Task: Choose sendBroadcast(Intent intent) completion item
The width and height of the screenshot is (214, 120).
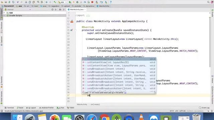Action: [x=119, y=69]
